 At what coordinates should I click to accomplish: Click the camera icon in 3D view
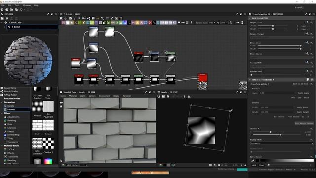coord(61,102)
